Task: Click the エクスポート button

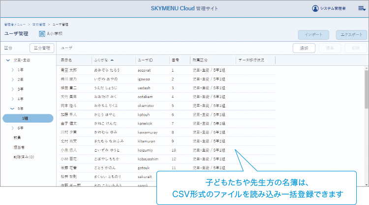Action: (351, 35)
